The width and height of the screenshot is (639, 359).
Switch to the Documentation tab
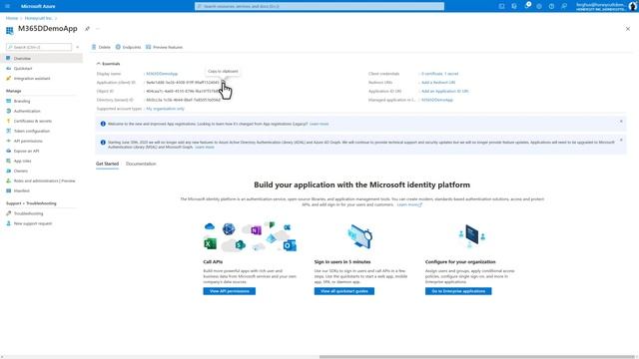coord(141,164)
